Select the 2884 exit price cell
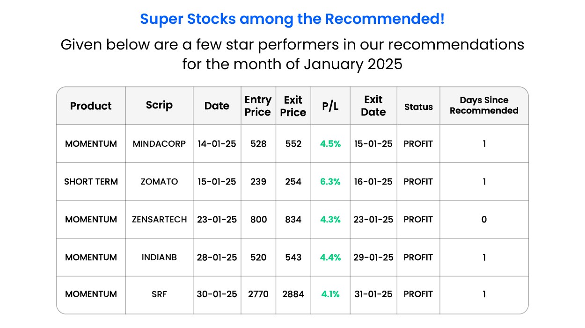The height and width of the screenshot is (328, 585). [x=293, y=294]
